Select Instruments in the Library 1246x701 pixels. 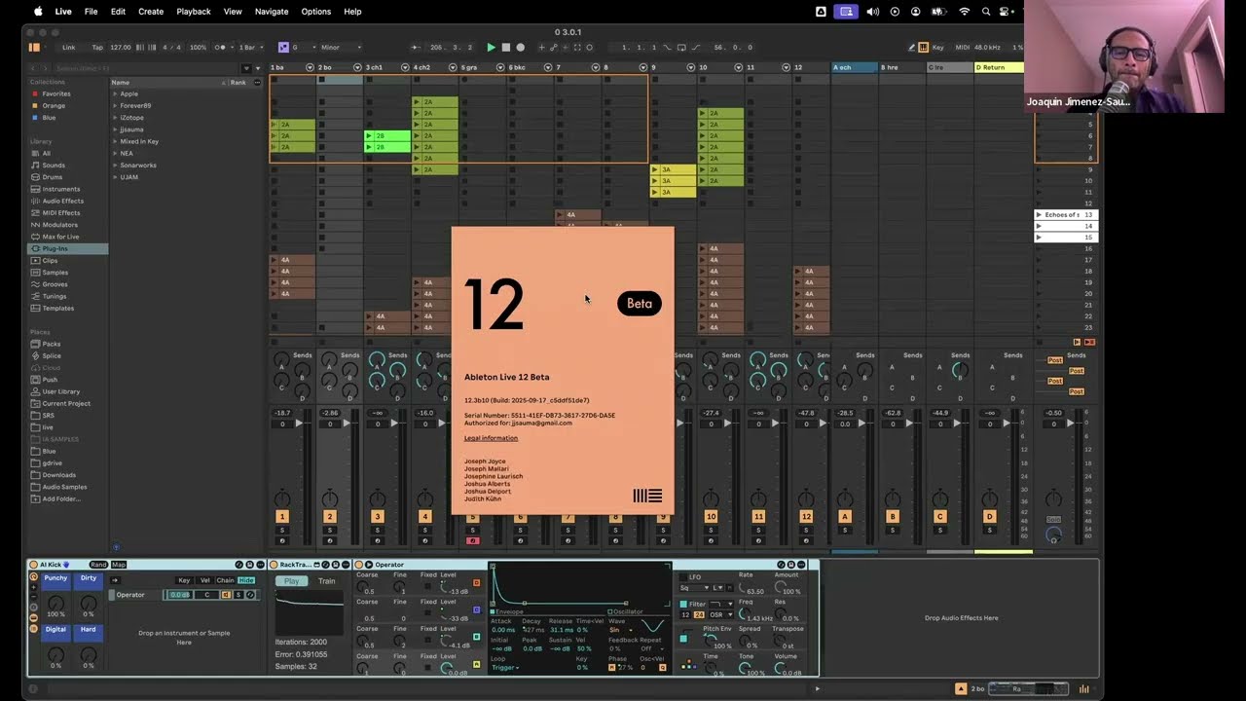(60, 189)
